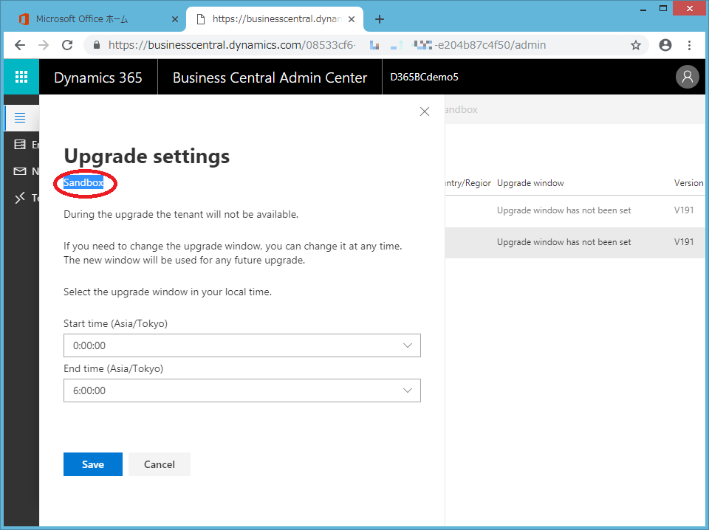
Task: Click the Upgrade settings heading
Action: pyautogui.click(x=146, y=156)
